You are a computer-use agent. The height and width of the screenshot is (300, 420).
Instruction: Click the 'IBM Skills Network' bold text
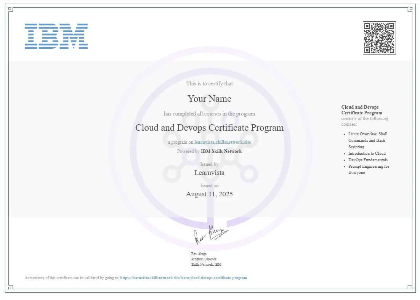tap(221, 151)
